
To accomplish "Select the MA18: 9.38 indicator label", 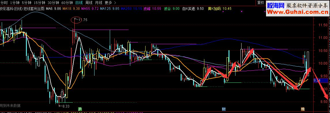I will pyautogui.click(x=71, y=9).
